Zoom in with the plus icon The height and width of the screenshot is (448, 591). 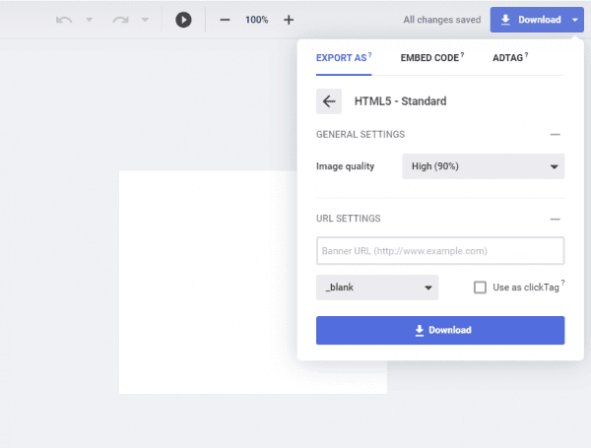[289, 20]
